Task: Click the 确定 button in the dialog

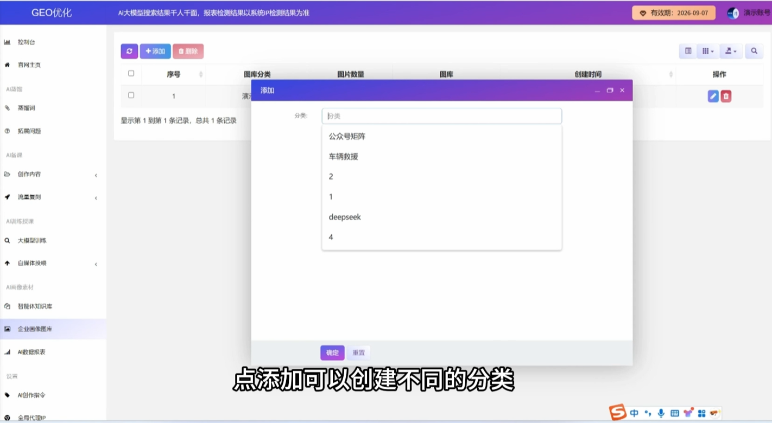Action: click(x=332, y=352)
